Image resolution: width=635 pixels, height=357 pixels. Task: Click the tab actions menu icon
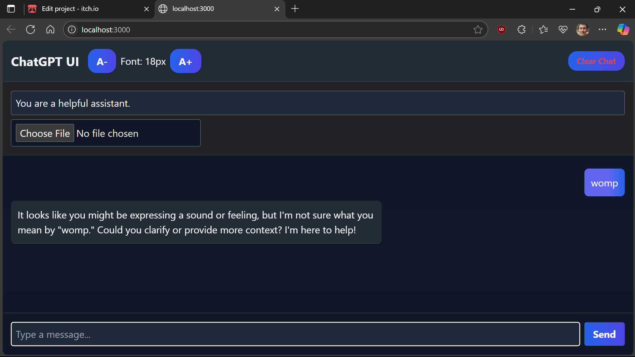point(11,9)
